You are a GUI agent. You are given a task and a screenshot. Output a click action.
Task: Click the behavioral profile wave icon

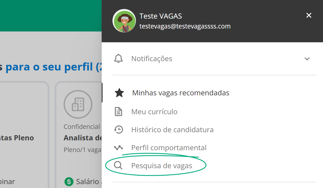(x=118, y=148)
